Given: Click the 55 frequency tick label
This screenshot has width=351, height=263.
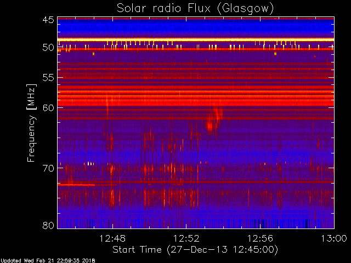Looking at the screenshot, I should (48, 78).
